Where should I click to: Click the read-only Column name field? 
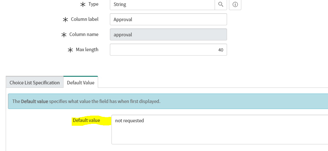pos(168,35)
